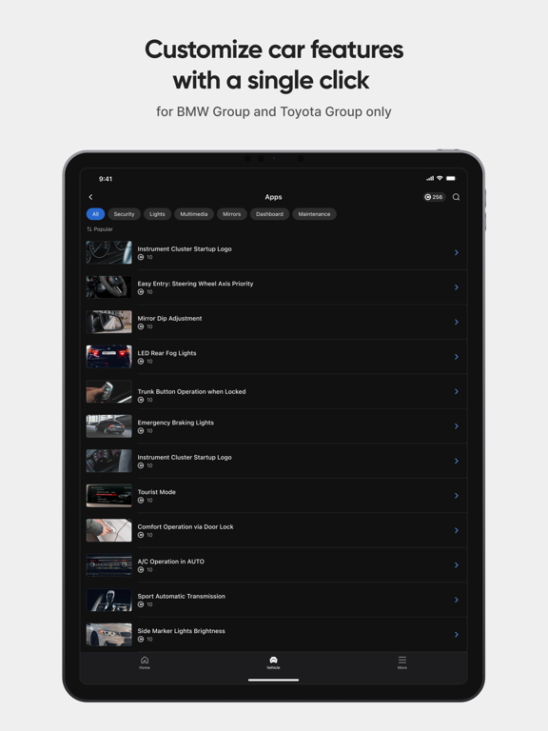
Task: Open chevron for Tourist Mode
Action: click(457, 496)
